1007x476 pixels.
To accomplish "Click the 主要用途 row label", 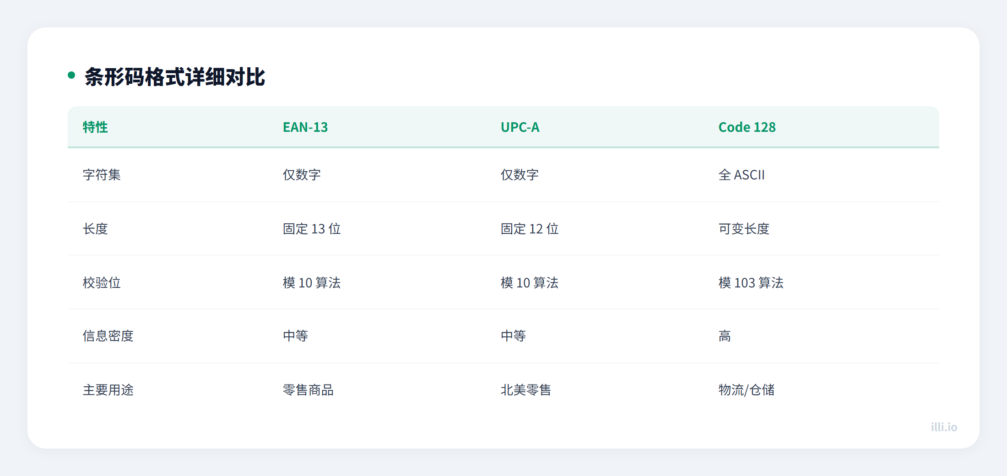I will 108,390.
